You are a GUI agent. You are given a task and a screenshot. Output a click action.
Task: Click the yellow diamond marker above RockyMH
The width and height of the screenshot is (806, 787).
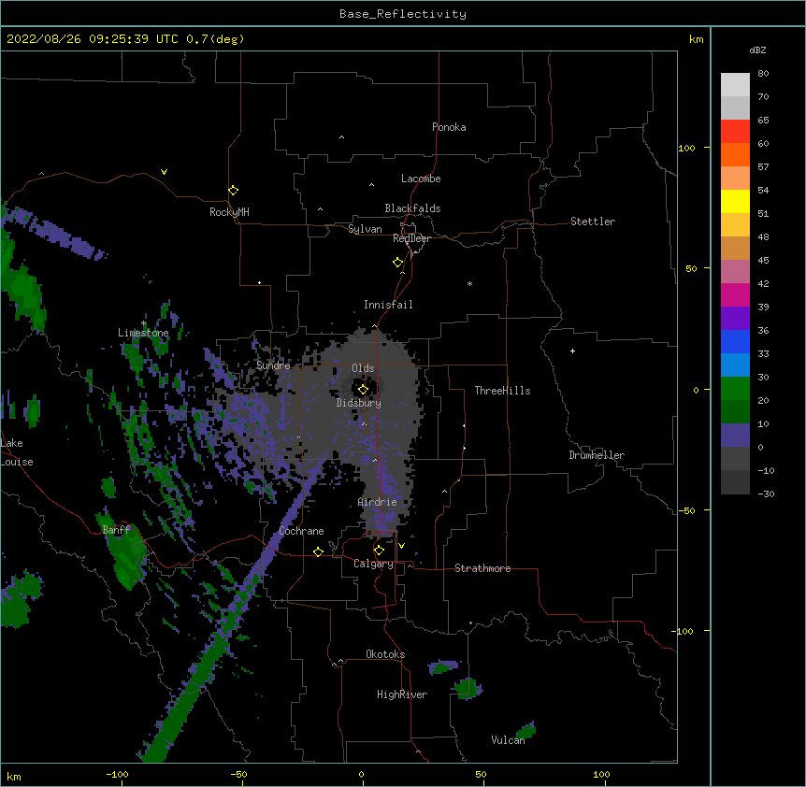click(233, 191)
